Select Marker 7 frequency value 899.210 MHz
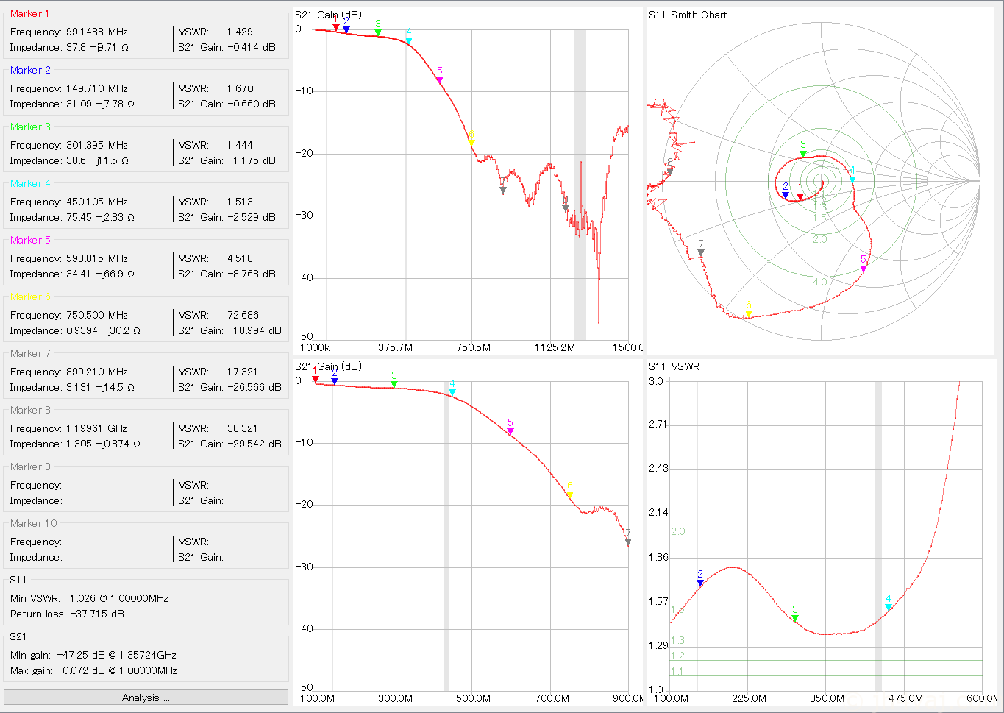This screenshot has height=713, width=1004. click(x=97, y=372)
